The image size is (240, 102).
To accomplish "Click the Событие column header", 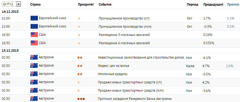I will point(105,5).
